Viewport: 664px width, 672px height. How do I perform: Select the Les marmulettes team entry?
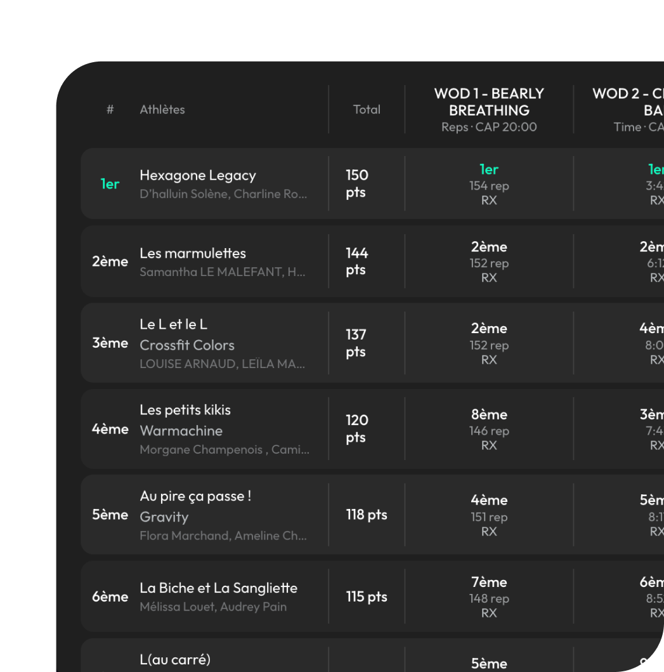click(x=372, y=261)
